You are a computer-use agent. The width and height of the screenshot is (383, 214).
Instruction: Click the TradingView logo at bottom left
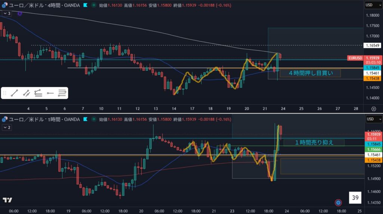click(7, 200)
